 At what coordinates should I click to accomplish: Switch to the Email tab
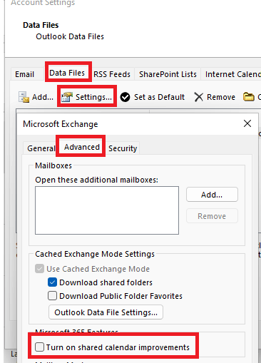(24, 74)
